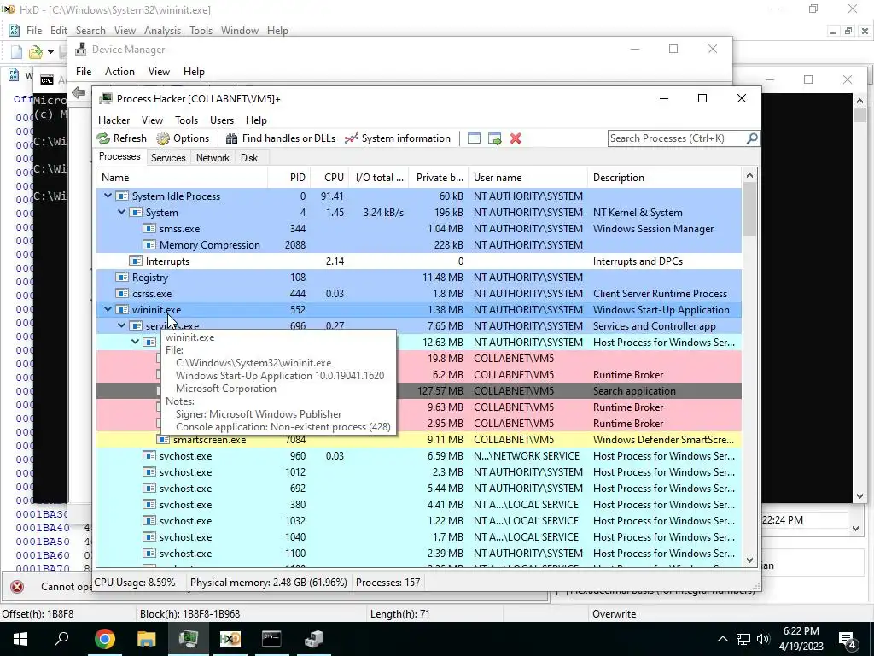874x656 pixels.
Task: Click the csrss.exe process icon
Action: 121,294
